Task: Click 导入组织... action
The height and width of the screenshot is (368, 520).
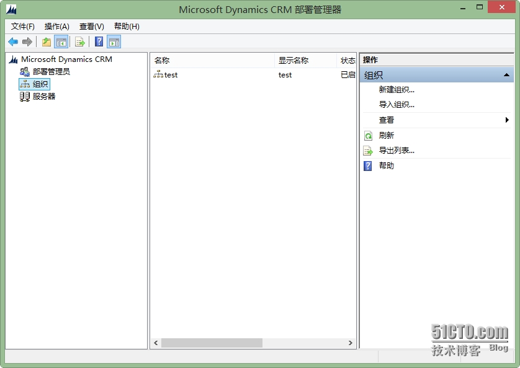Action: pyautogui.click(x=397, y=105)
